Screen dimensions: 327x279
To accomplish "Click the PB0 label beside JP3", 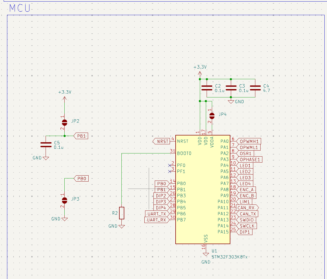I will [81, 178].
